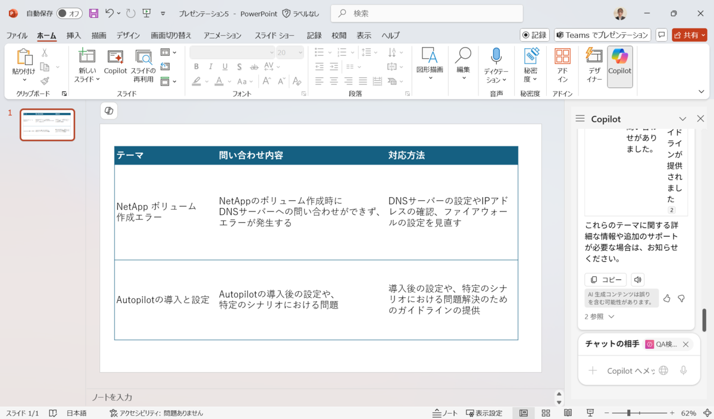
Task: Click the Comments speech bubble icon
Action: coord(662,35)
